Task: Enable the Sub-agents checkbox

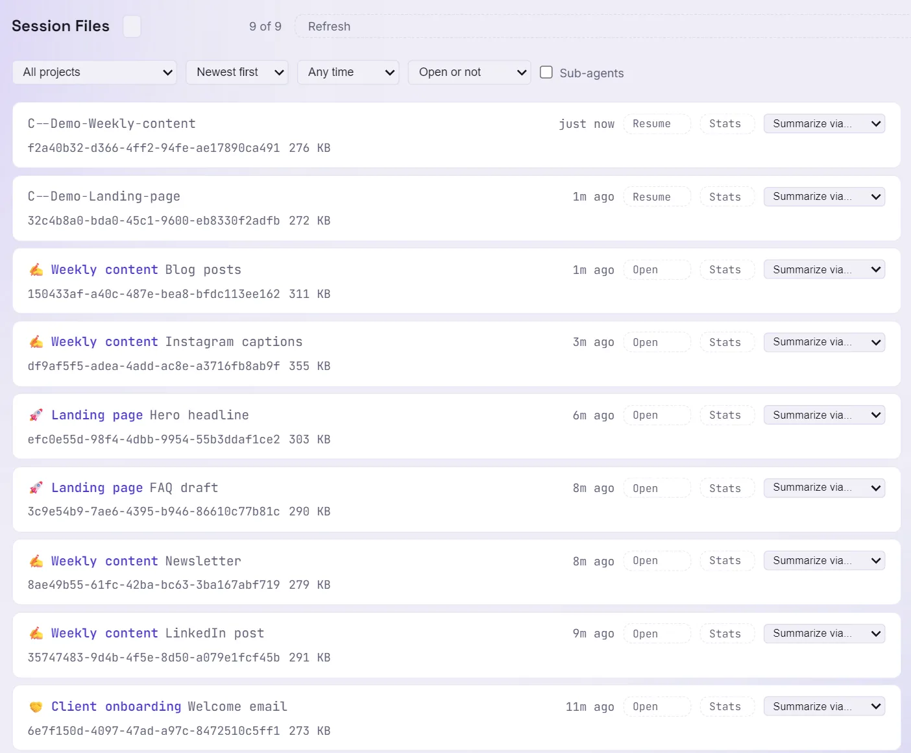Action: pyautogui.click(x=546, y=72)
